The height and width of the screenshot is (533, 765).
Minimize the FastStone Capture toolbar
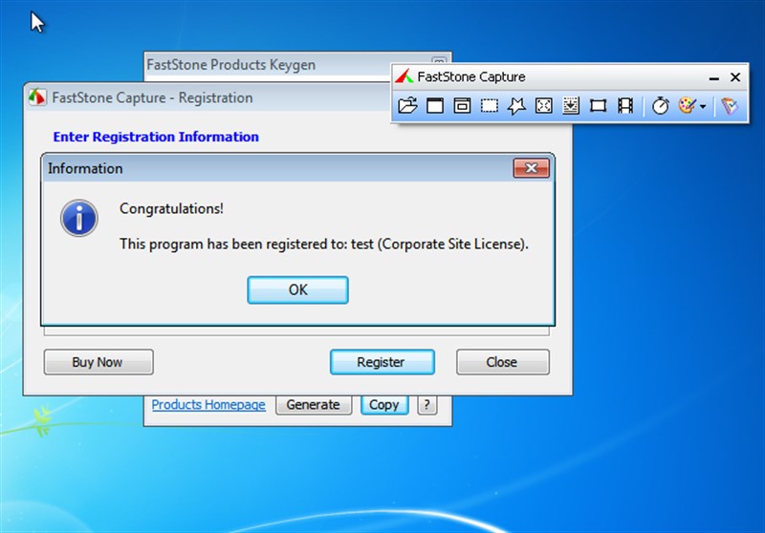(713, 77)
